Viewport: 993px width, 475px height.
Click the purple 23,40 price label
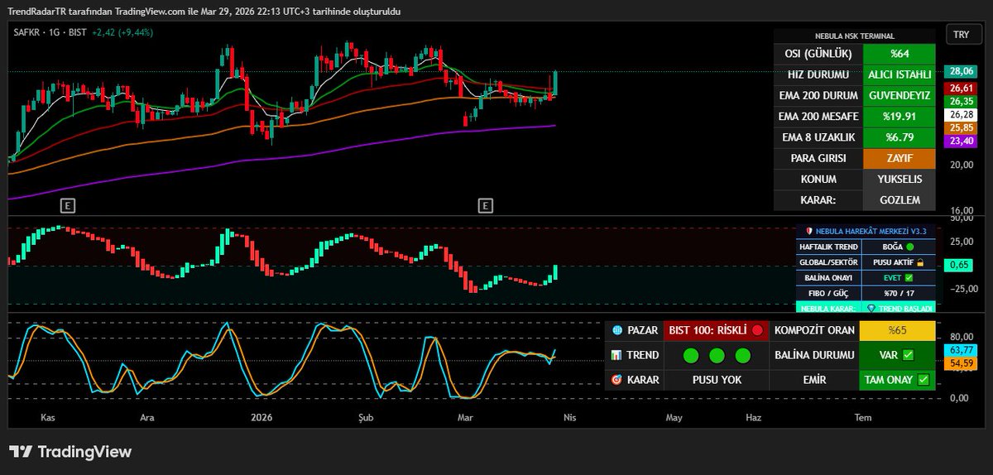961,141
